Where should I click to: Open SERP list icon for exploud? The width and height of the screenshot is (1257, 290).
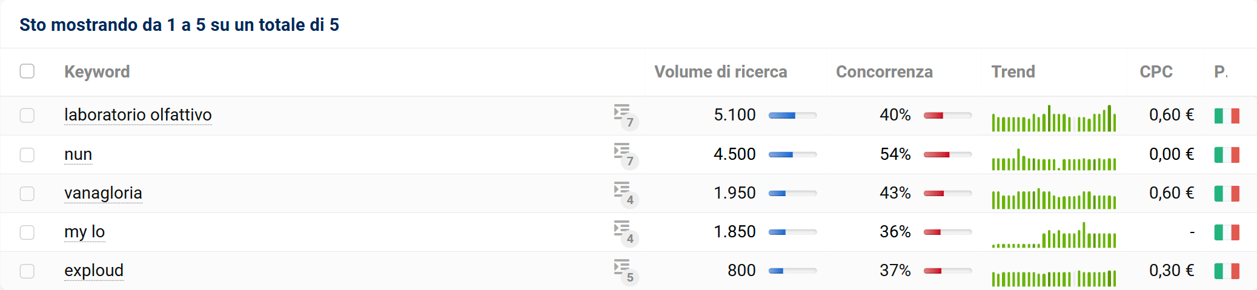(622, 268)
